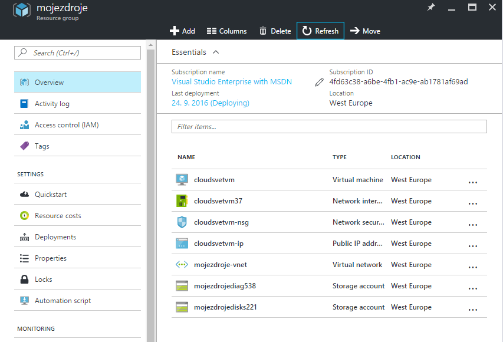
Task: Open the cloudsvetvm-nsg resource
Action: click(x=221, y=222)
